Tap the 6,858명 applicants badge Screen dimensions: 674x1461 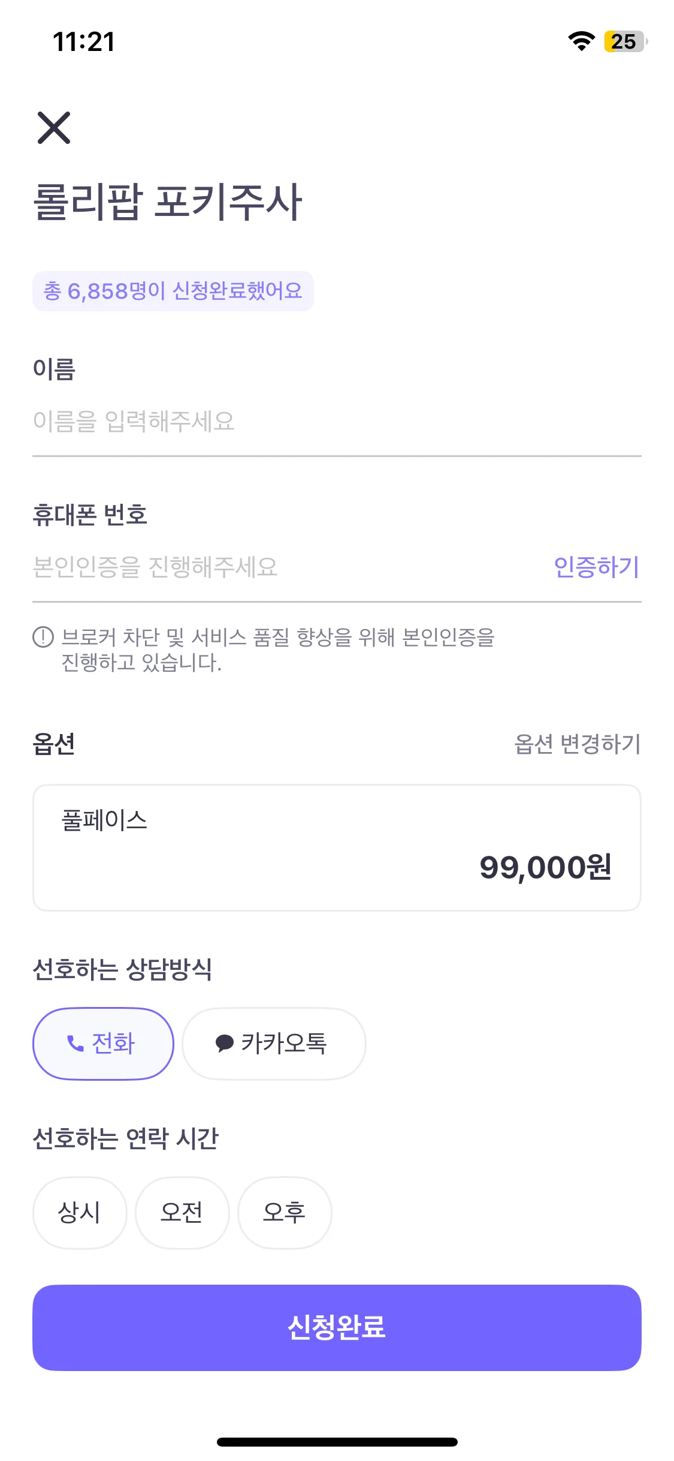[x=173, y=291]
